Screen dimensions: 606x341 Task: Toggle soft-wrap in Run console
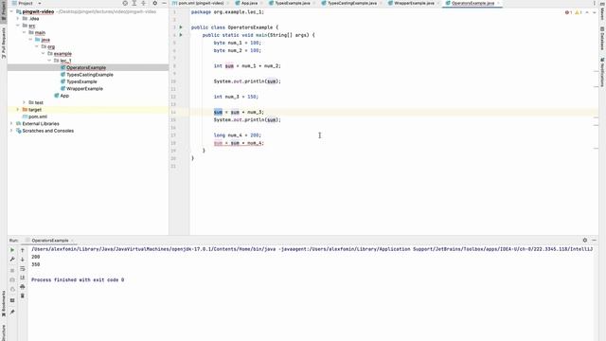(23, 269)
